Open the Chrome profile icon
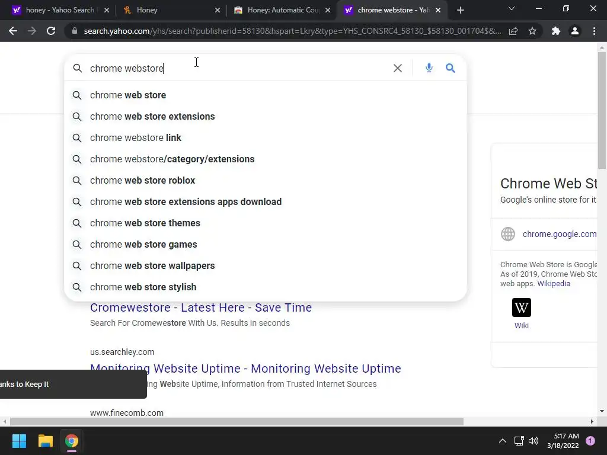The height and width of the screenshot is (455, 607). pos(575,31)
